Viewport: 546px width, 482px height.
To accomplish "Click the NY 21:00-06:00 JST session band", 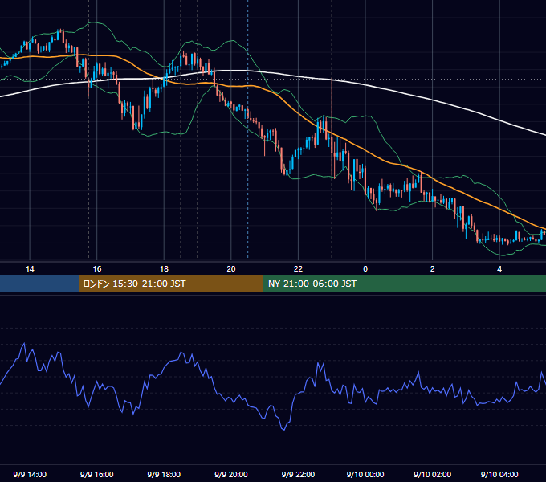I will 404,284.
